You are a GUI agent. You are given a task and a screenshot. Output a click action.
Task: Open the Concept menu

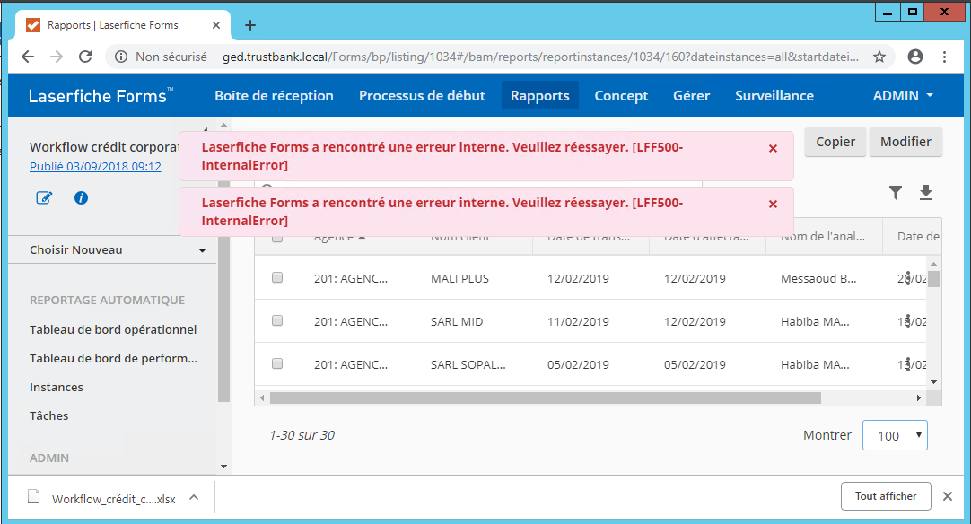click(x=621, y=96)
